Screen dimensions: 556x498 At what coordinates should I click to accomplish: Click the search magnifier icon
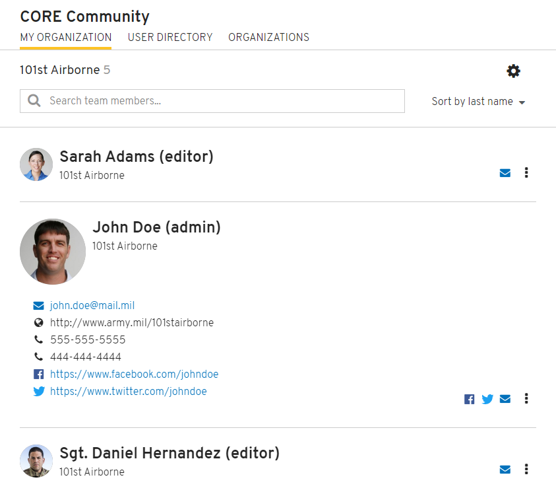pyautogui.click(x=34, y=100)
